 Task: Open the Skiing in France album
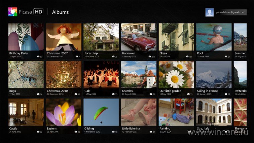tap(214, 78)
